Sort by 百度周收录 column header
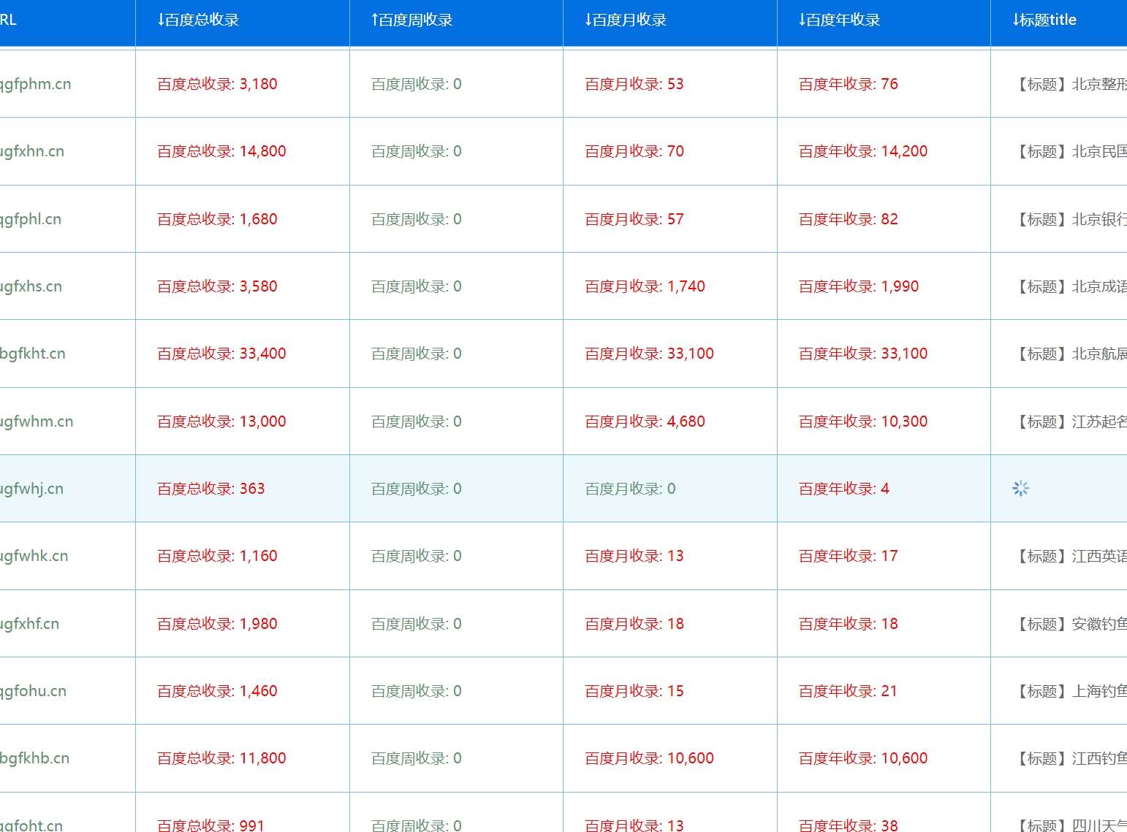 coord(411,20)
